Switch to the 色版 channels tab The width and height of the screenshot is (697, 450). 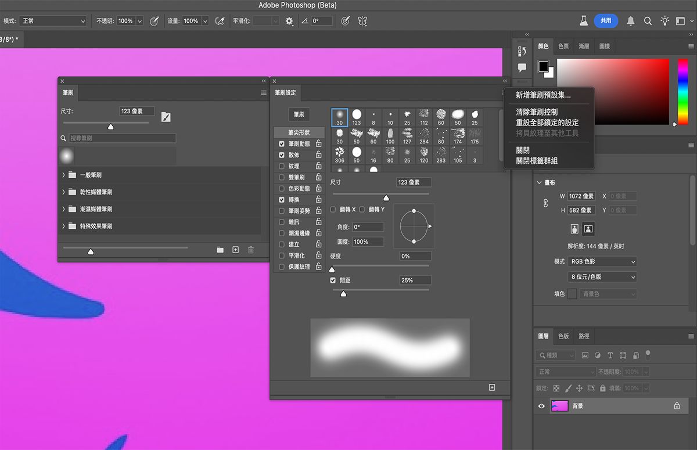pos(563,336)
